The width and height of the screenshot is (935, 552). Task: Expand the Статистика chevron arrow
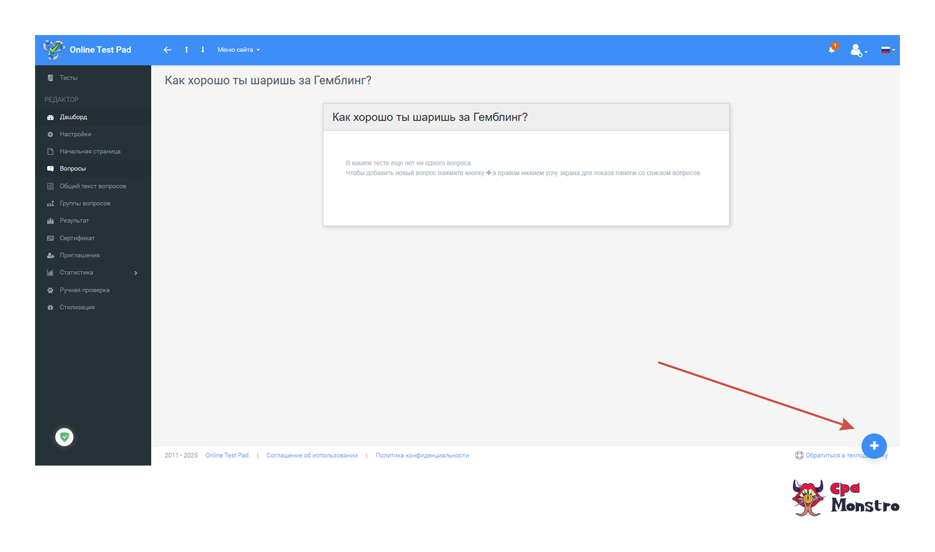(x=136, y=273)
